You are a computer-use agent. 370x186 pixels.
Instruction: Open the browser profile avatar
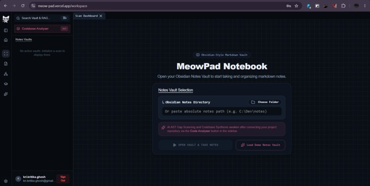[356, 5]
